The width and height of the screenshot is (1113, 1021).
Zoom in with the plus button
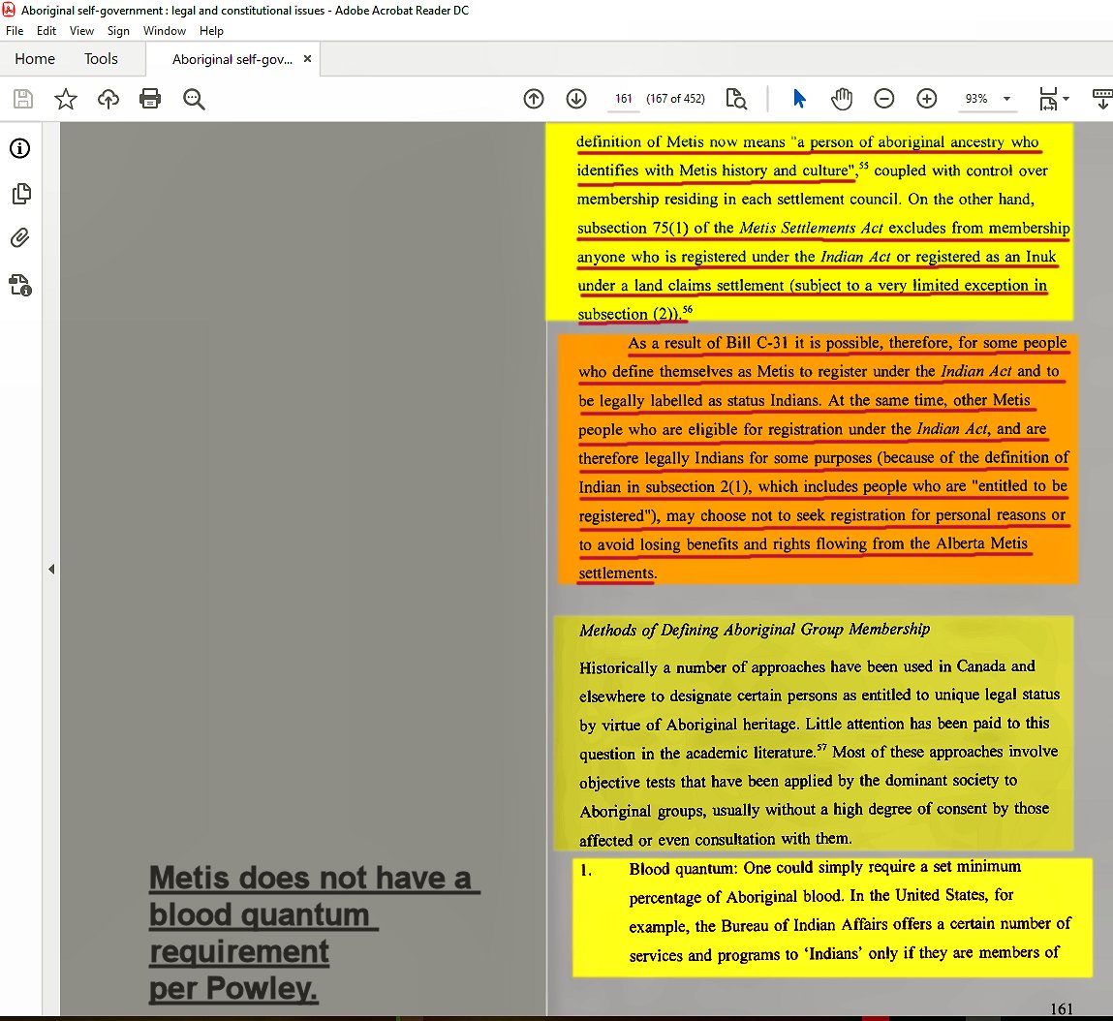tap(926, 99)
